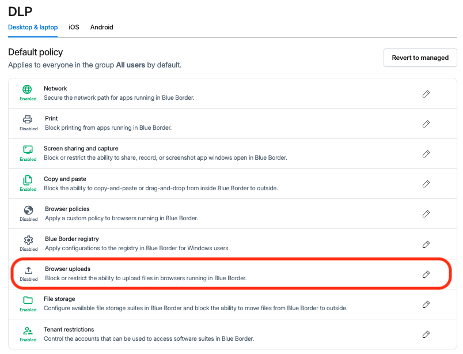The width and height of the screenshot is (463, 354).
Task: Click the Browser uploads edit pencil
Action: coord(426,274)
